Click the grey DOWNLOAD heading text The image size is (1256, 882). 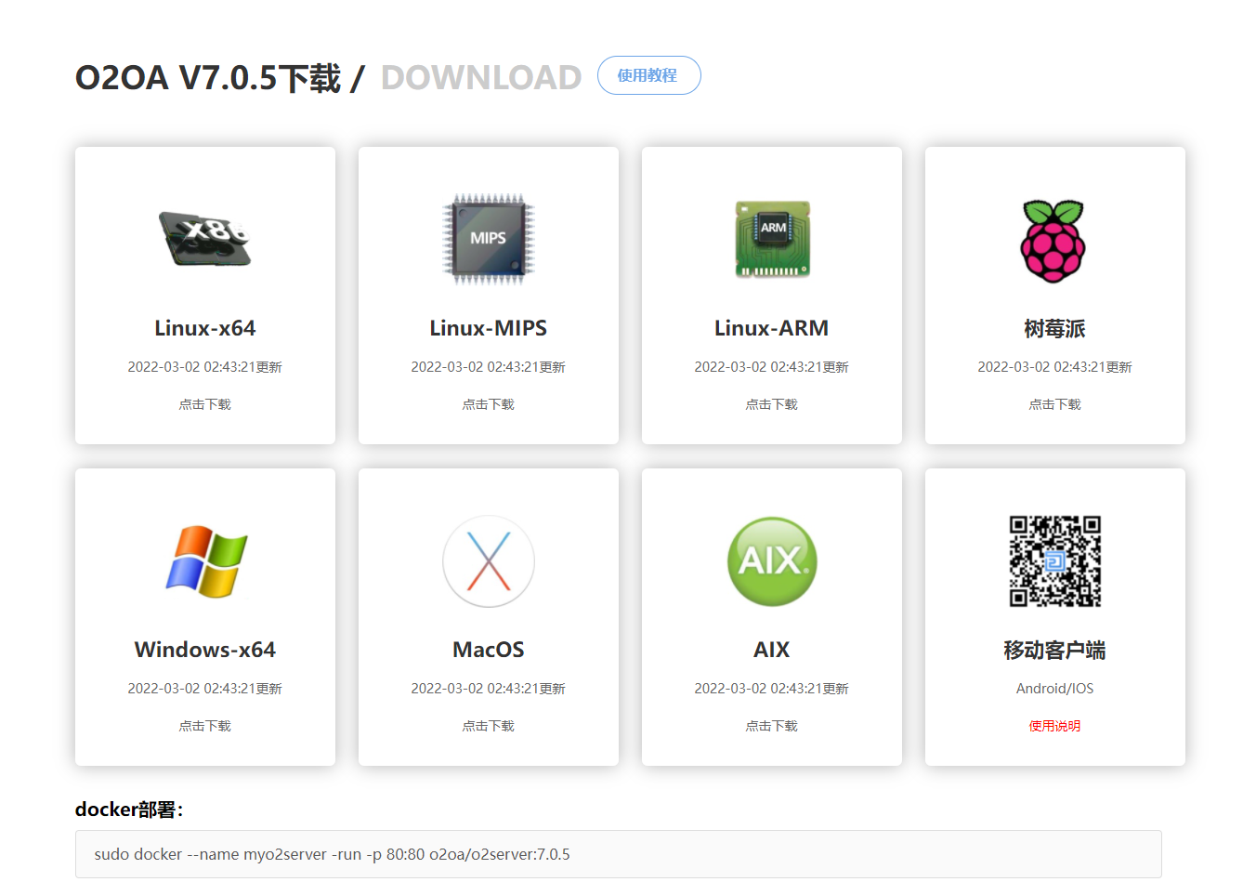click(x=481, y=77)
